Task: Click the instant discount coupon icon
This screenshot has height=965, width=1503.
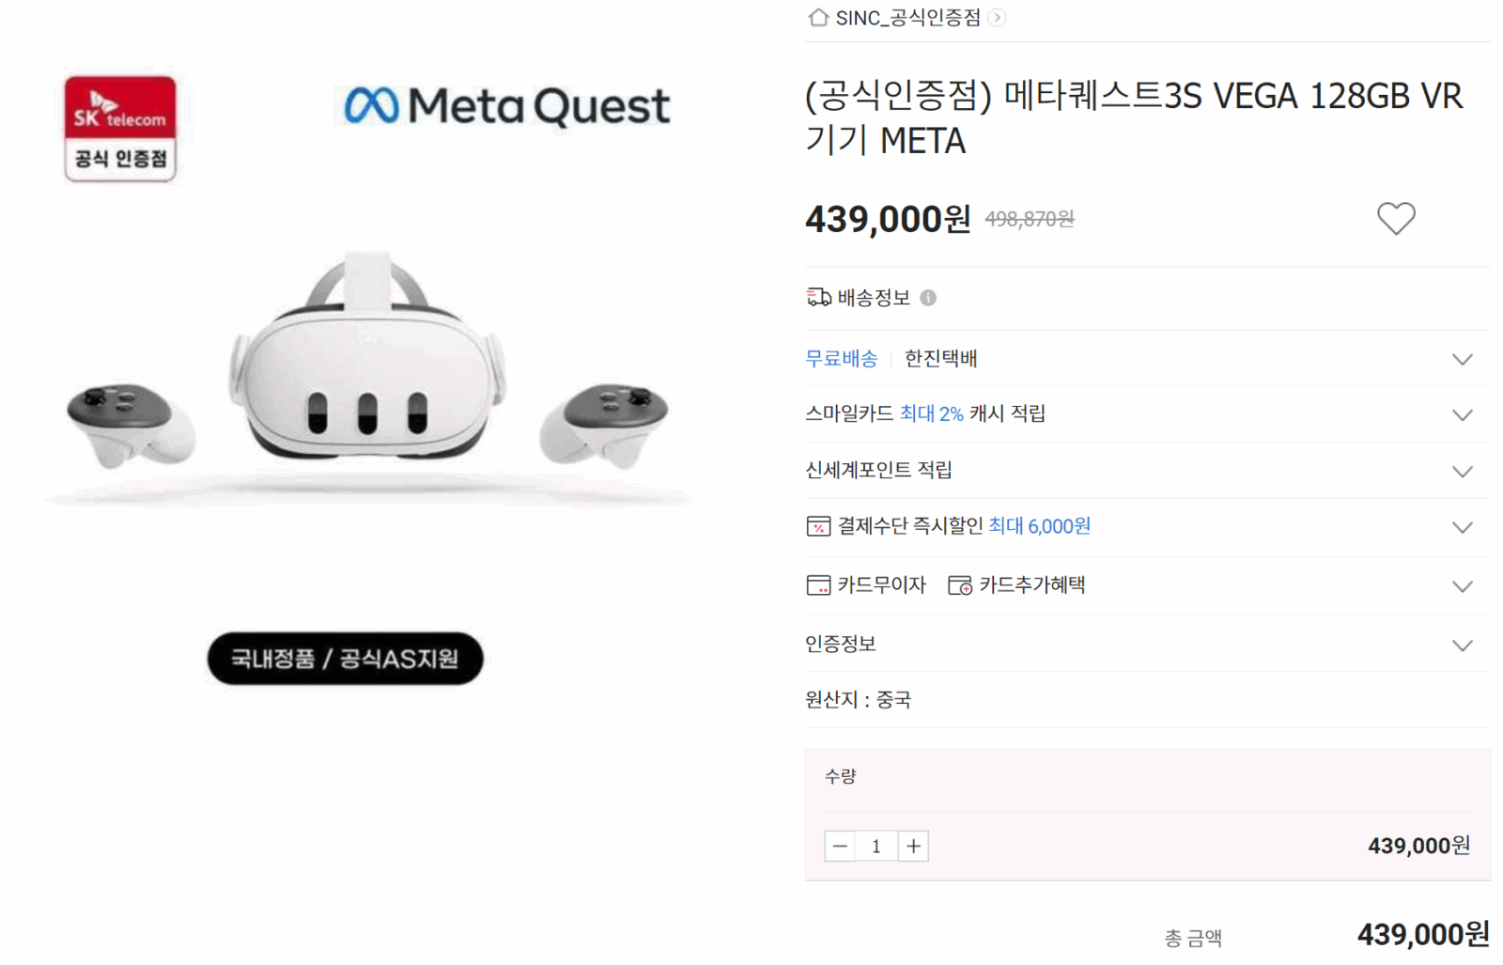Action: (x=818, y=526)
